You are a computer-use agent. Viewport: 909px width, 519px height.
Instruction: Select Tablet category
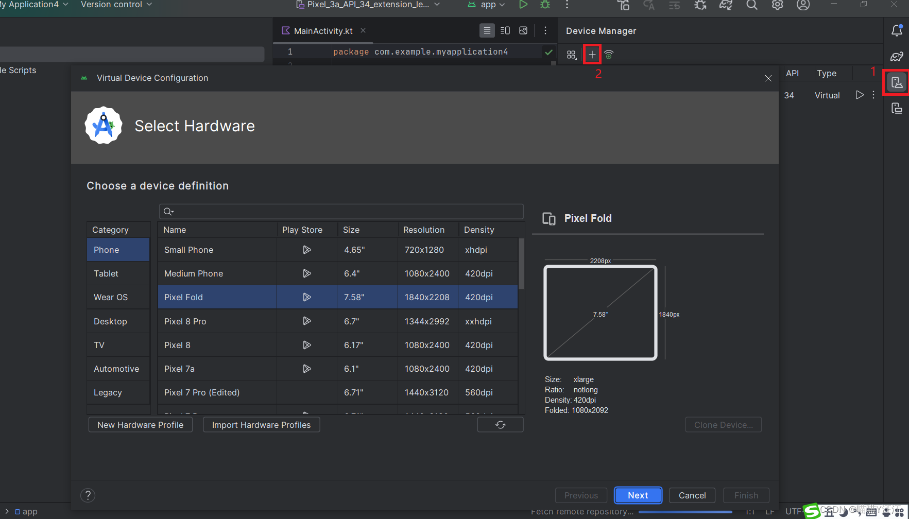pyautogui.click(x=118, y=273)
